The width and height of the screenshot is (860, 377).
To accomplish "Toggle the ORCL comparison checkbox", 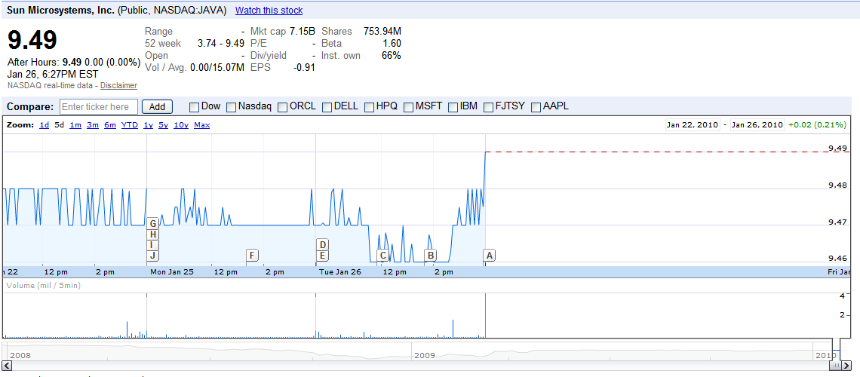I will [x=282, y=107].
